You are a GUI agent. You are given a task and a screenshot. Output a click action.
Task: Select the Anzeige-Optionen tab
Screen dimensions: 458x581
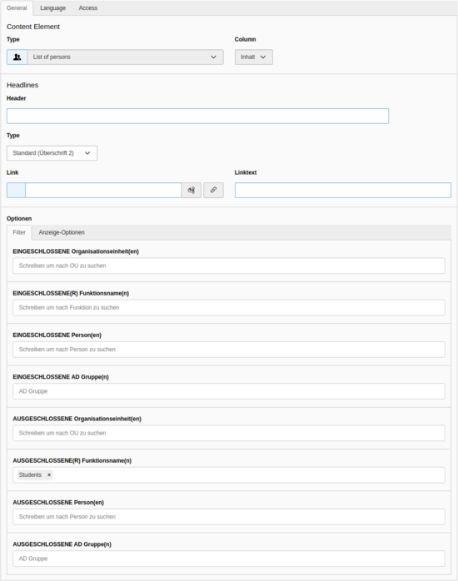pyautogui.click(x=62, y=232)
